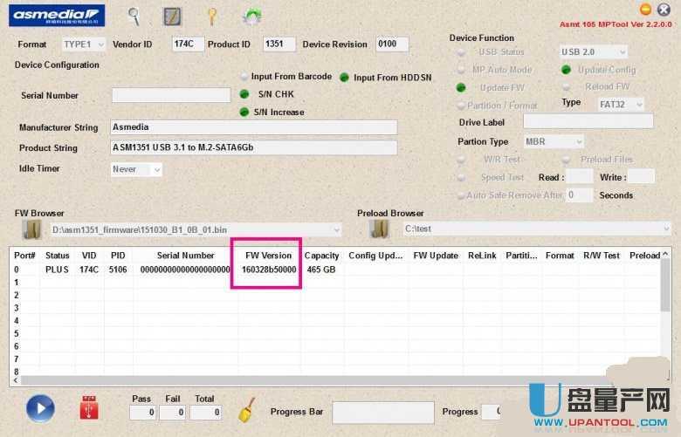
Task: Click the Manufacturer String input field
Action: pyautogui.click(x=253, y=127)
